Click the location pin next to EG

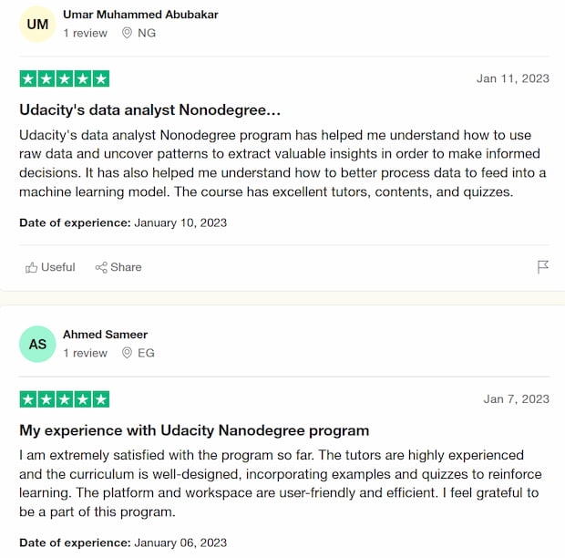click(127, 353)
